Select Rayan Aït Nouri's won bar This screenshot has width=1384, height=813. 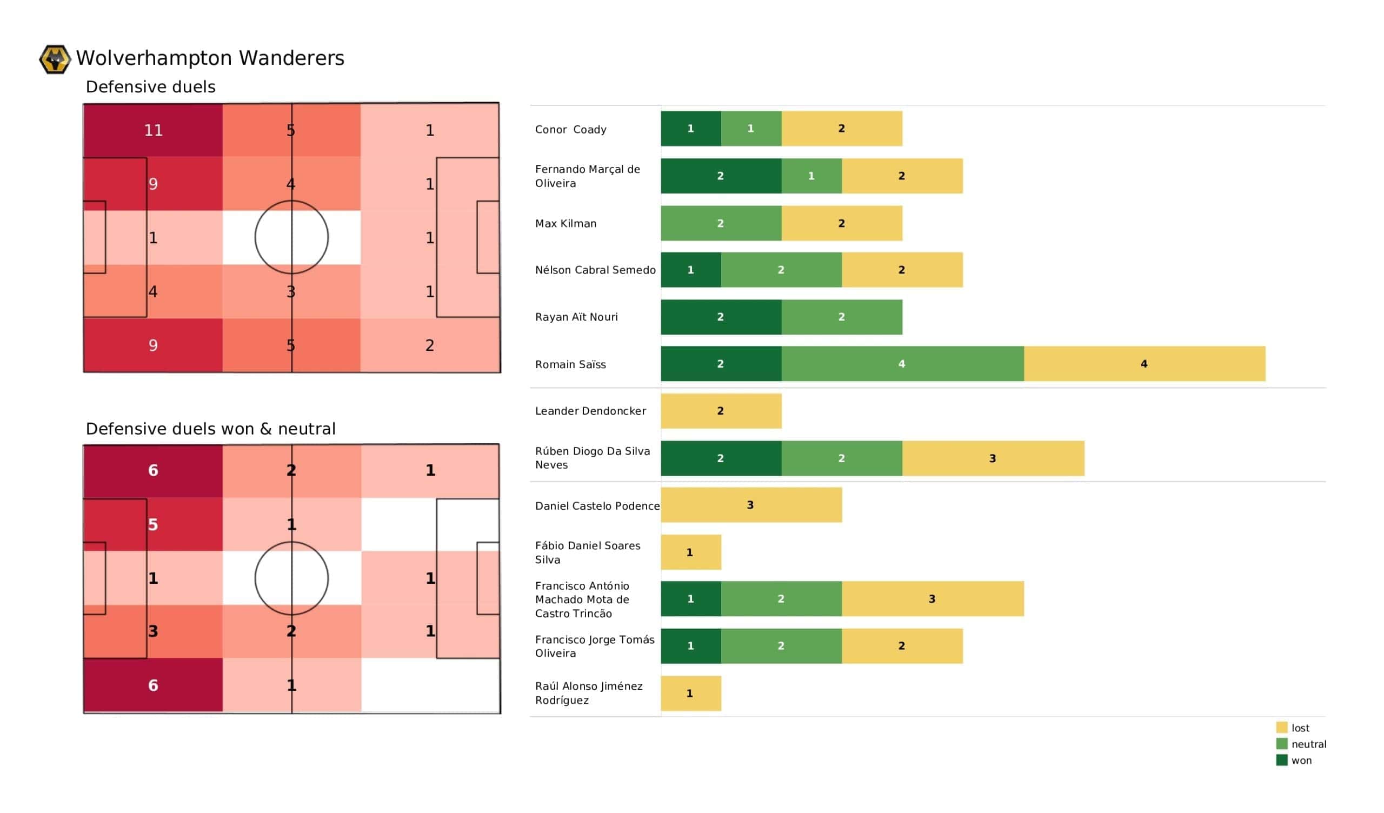point(722,317)
